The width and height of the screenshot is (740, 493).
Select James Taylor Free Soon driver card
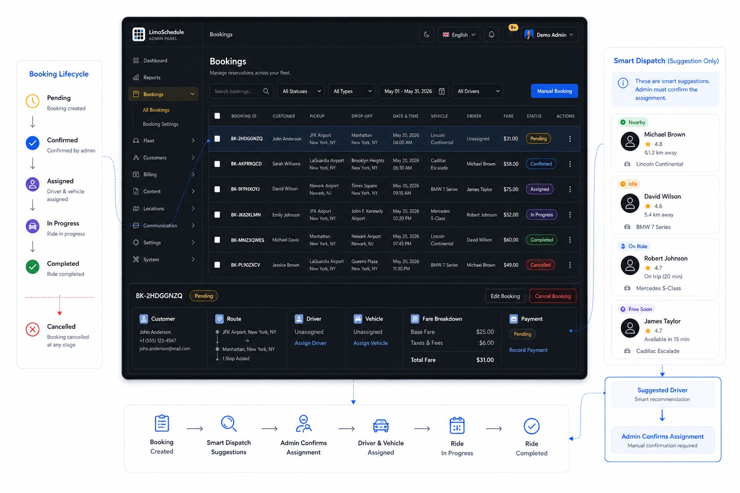(665, 330)
